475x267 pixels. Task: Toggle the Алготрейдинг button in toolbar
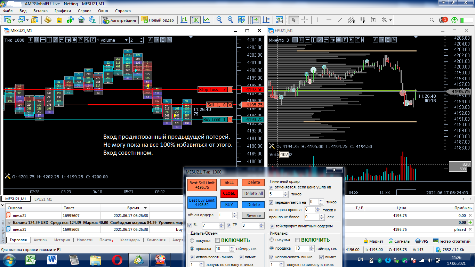coord(120,20)
